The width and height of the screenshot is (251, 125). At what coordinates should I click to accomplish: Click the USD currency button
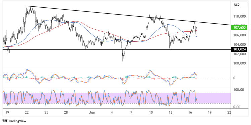pyautogui.click(x=239, y=5)
